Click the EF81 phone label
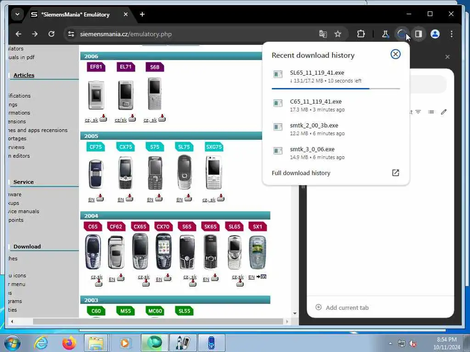The height and width of the screenshot is (352, 470). click(x=96, y=67)
